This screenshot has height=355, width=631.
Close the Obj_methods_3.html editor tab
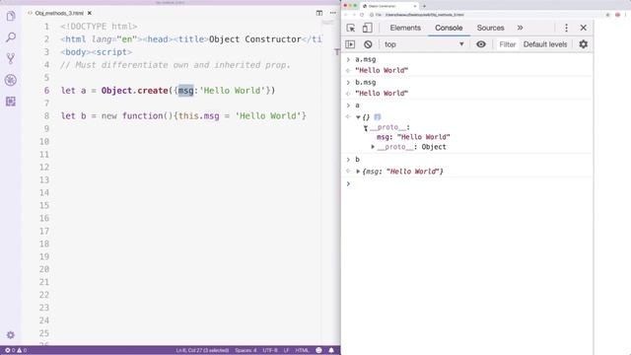(x=90, y=13)
